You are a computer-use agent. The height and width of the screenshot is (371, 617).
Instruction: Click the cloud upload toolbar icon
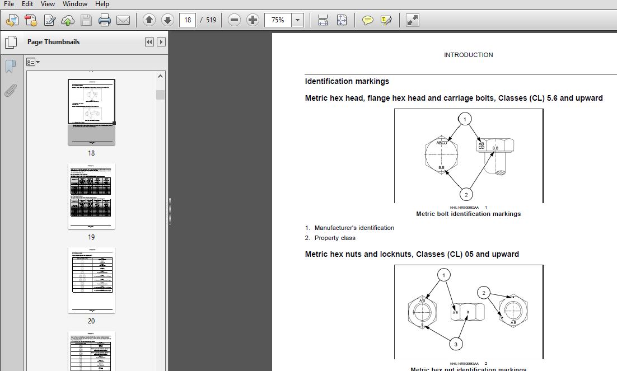click(x=68, y=20)
